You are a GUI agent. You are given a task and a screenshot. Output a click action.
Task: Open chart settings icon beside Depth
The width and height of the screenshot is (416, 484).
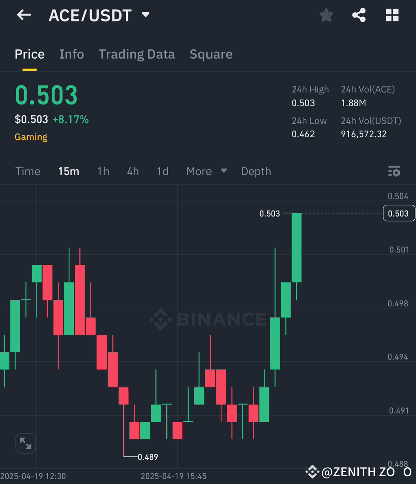click(394, 171)
